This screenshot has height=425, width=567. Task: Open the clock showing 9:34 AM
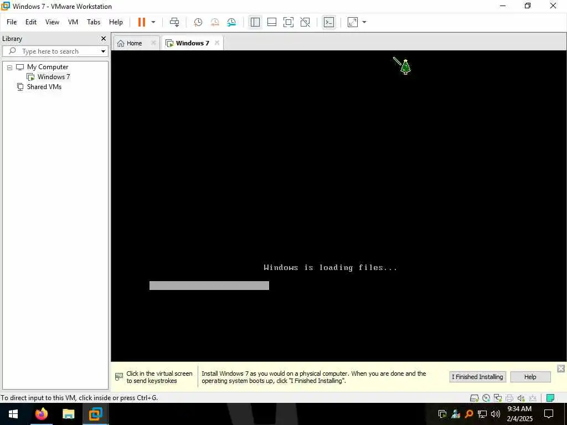(x=519, y=414)
